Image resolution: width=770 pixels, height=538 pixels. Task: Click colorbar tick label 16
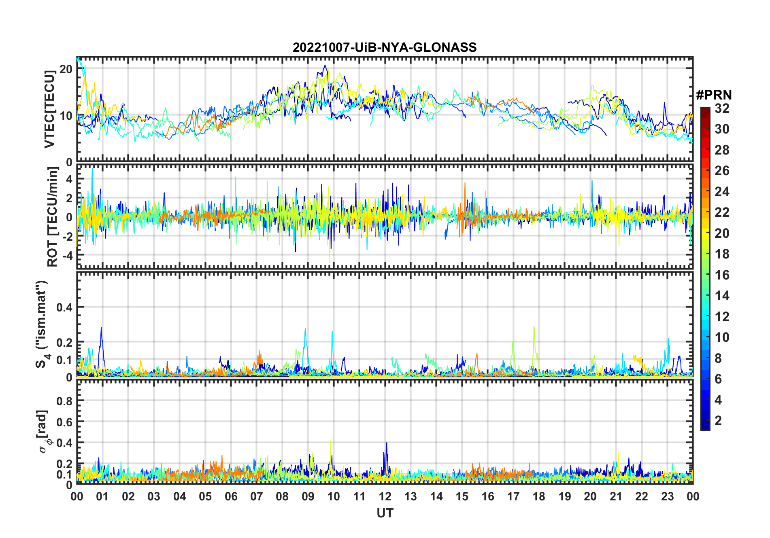(x=722, y=275)
